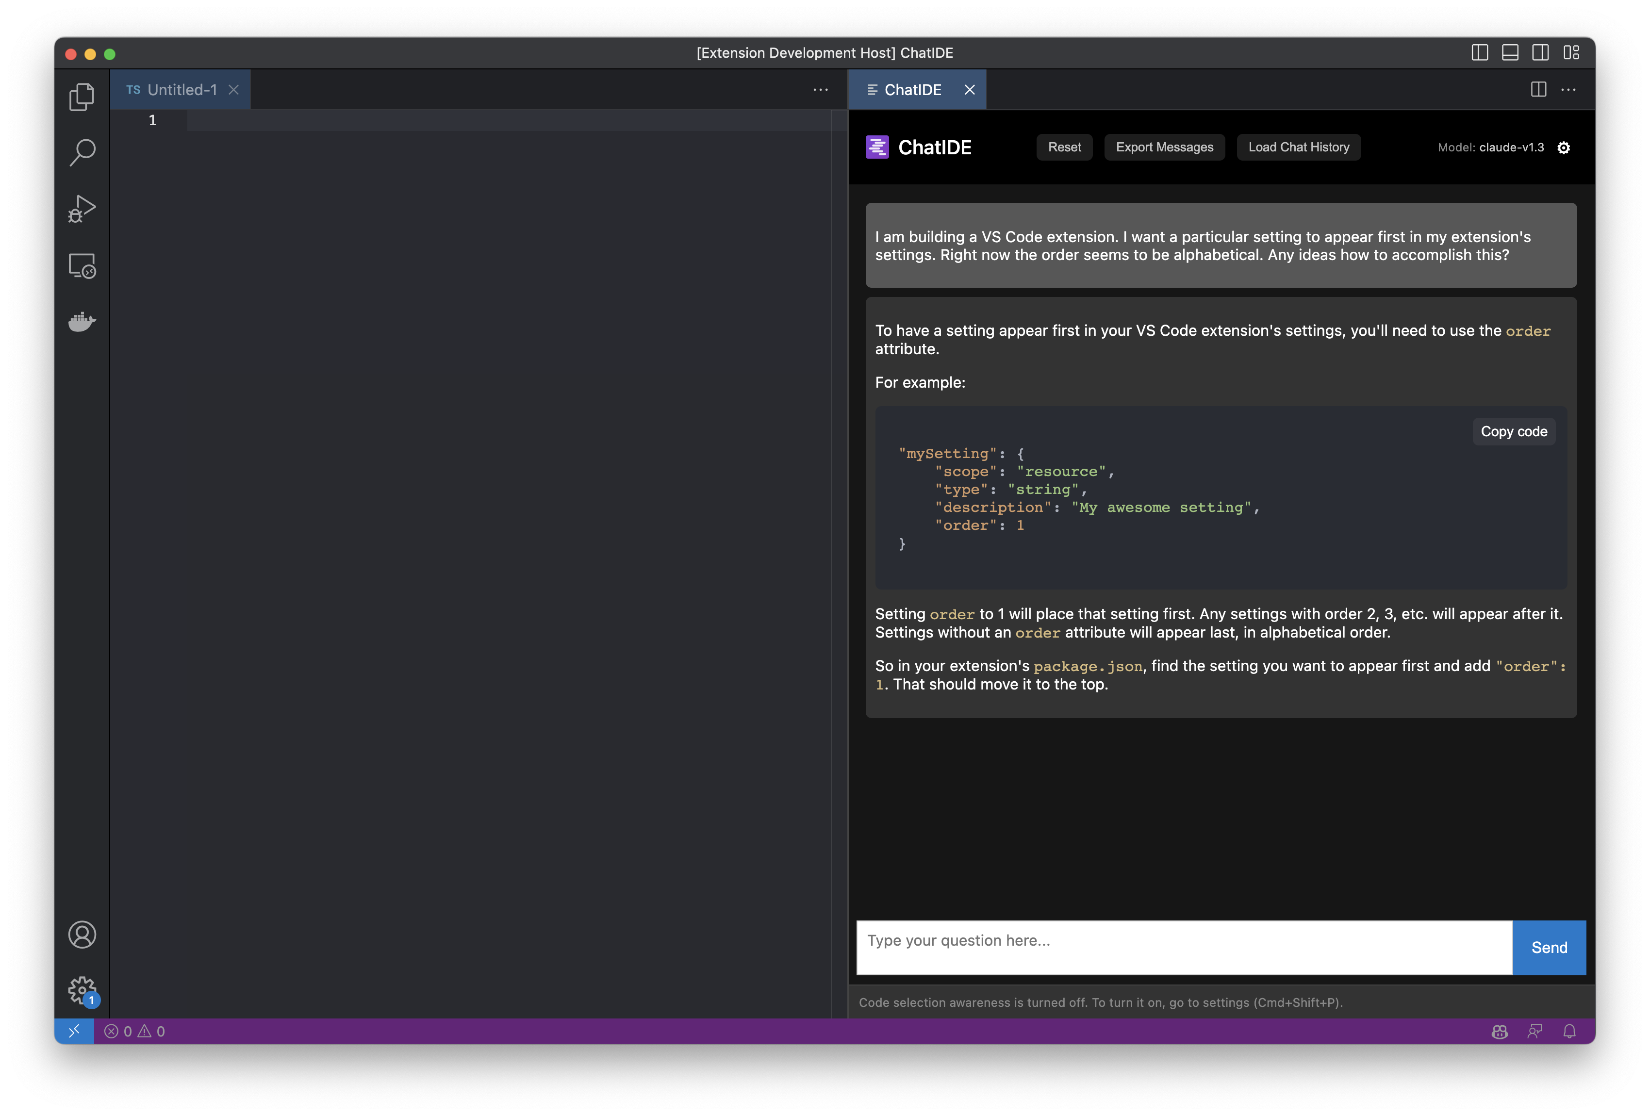The height and width of the screenshot is (1116, 1650).
Task: Click the Explorer files icon in sidebar
Action: 82,97
